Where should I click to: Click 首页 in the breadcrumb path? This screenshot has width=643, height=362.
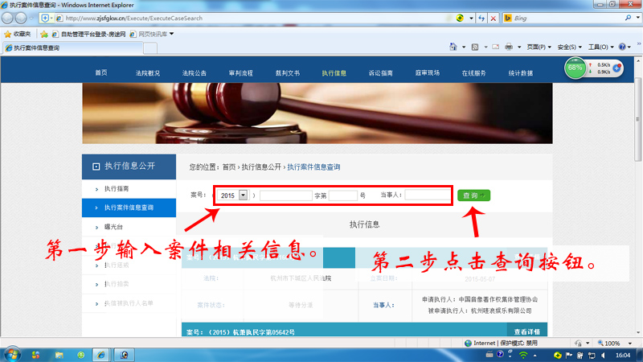[x=229, y=167]
